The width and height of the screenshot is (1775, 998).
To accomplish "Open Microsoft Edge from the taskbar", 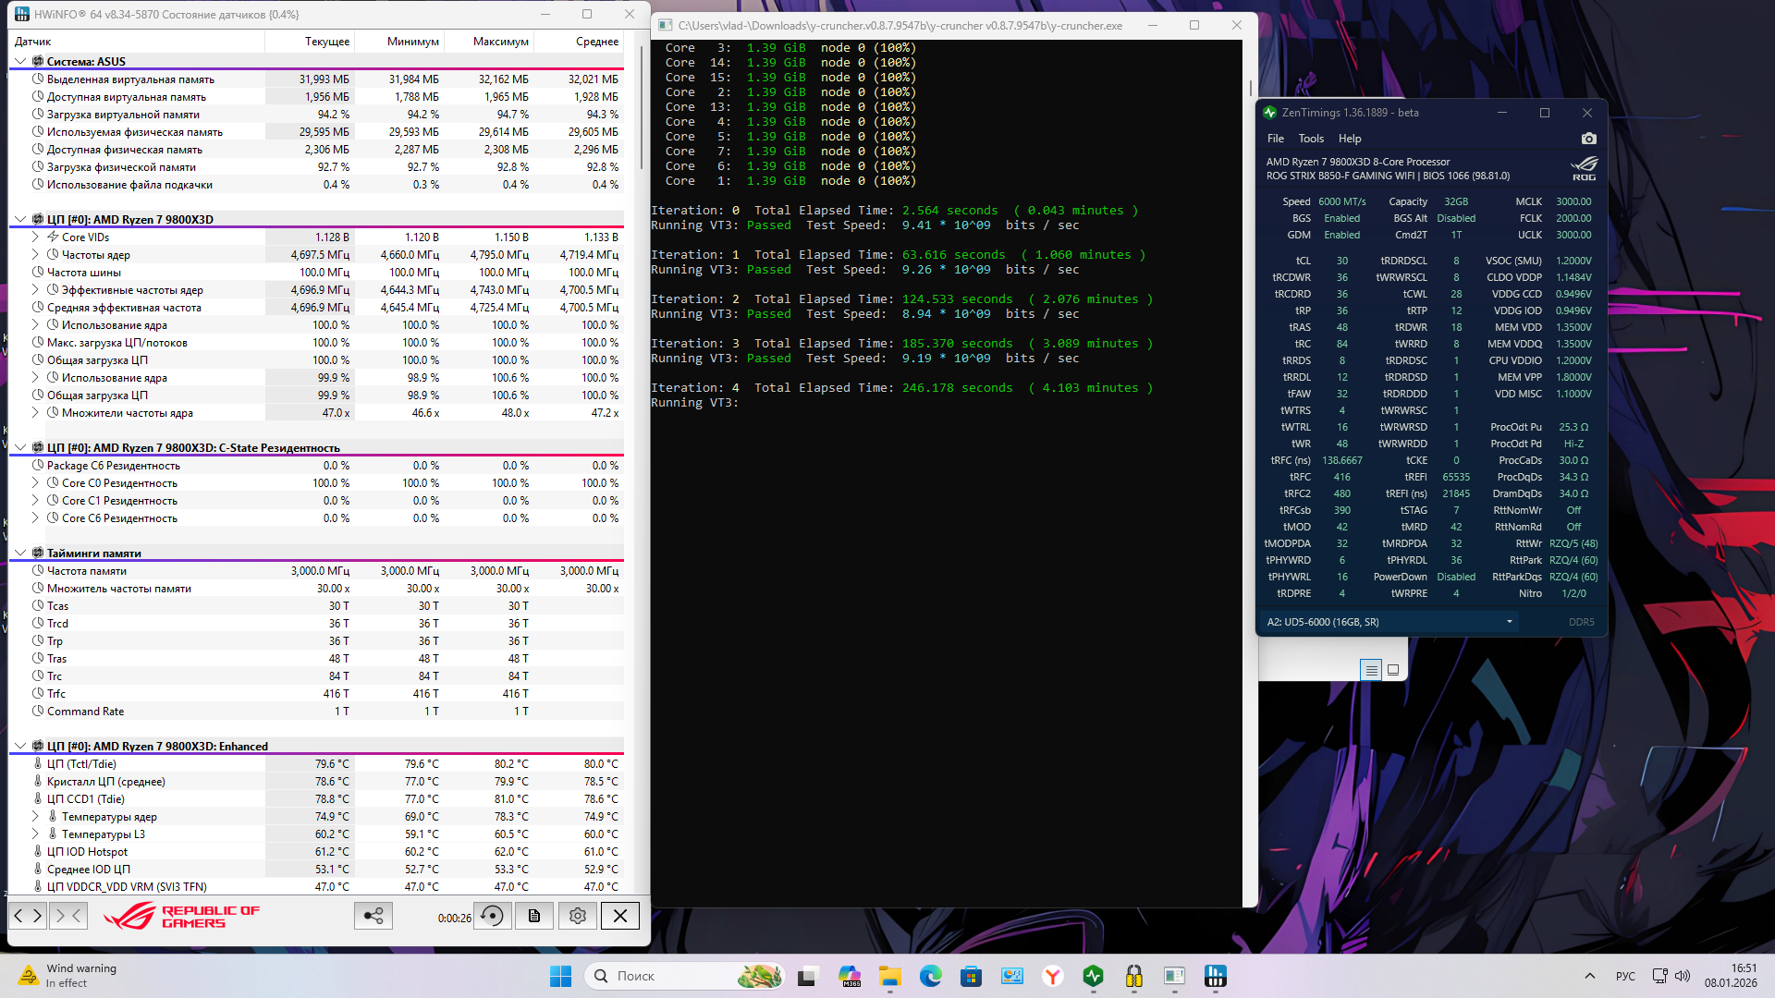I will pyautogui.click(x=930, y=976).
